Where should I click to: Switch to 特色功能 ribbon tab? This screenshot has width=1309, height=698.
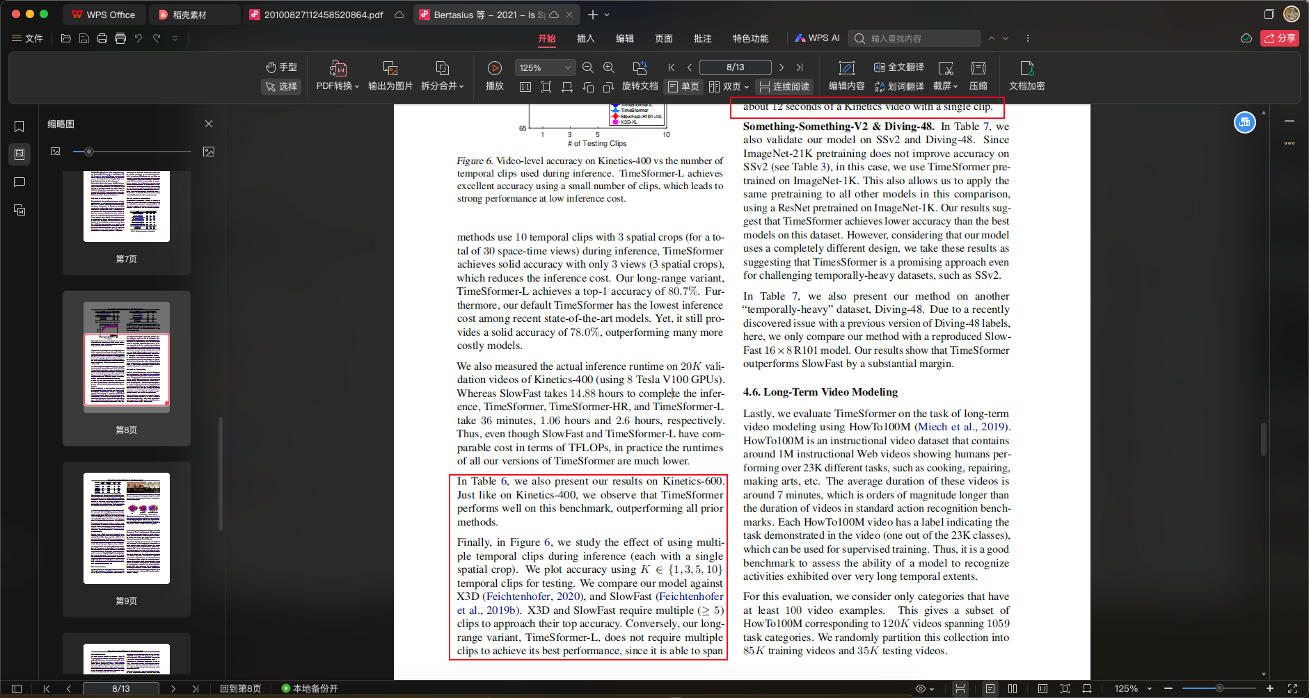tap(751, 38)
